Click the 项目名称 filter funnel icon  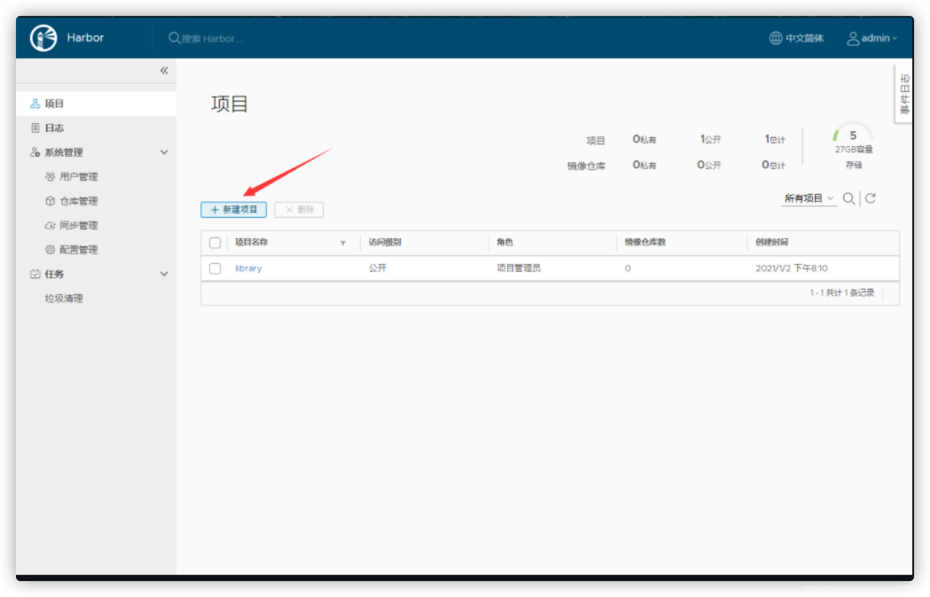click(x=343, y=243)
